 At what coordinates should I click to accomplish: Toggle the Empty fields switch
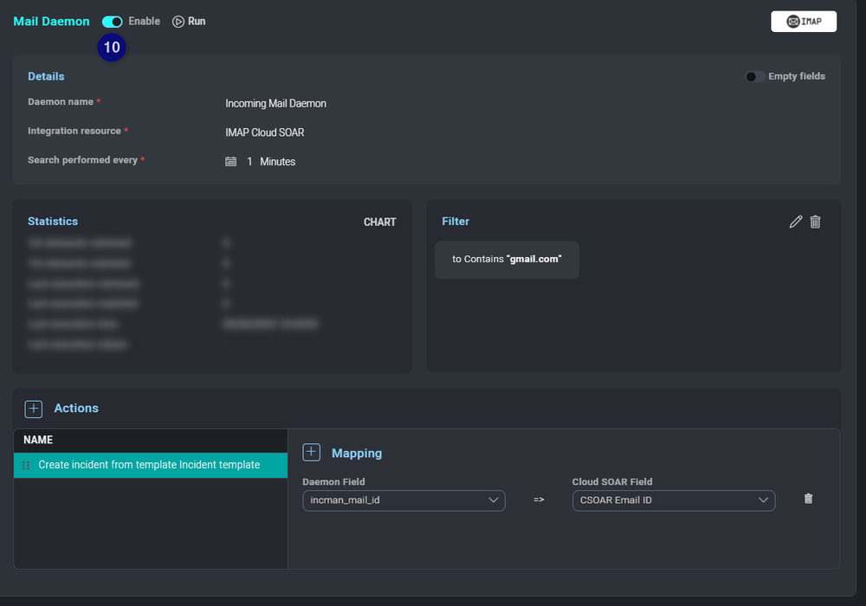tap(754, 76)
